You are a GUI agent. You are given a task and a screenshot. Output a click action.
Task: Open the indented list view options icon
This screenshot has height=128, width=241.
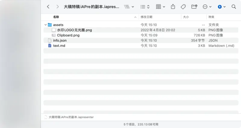tap(127, 7)
